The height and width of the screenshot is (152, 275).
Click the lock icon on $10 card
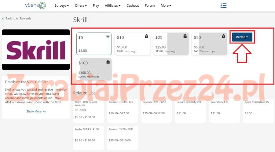click(x=146, y=36)
